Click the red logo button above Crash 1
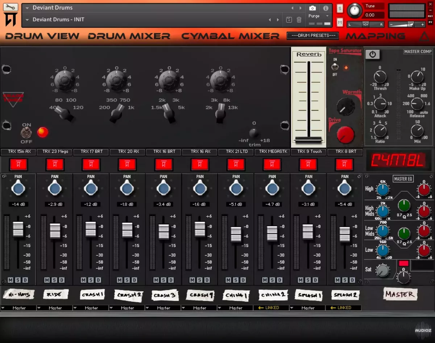Viewport: 435px width, 343px height. tap(91, 164)
